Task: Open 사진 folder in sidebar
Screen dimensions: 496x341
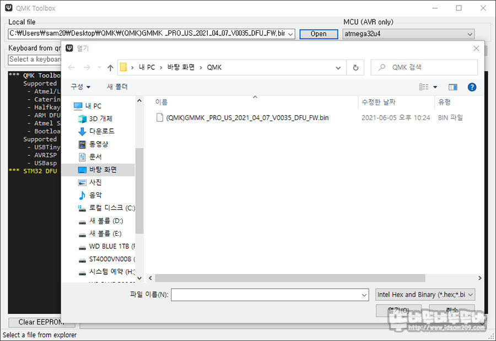Action: coord(90,182)
